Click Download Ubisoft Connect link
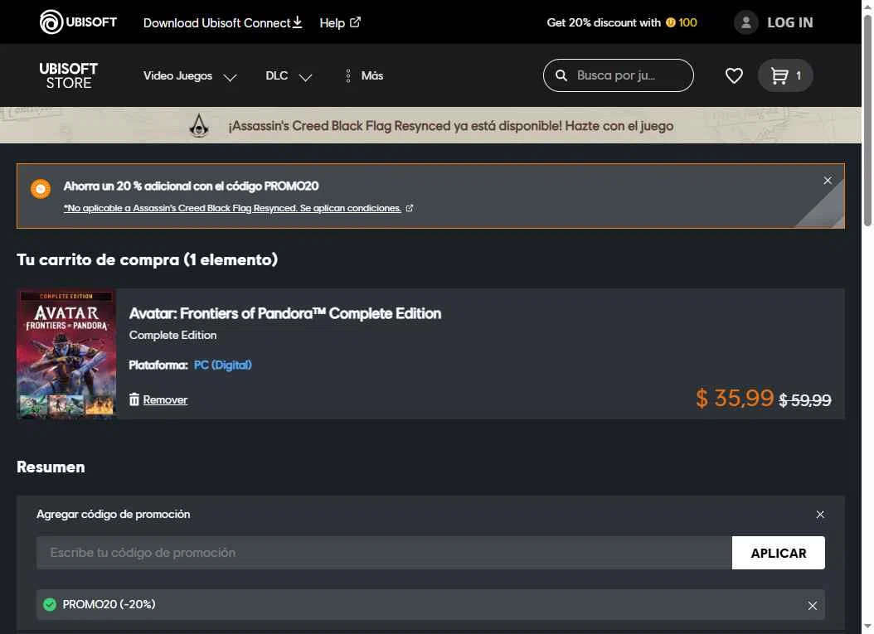The image size is (874, 634). (x=222, y=23)
